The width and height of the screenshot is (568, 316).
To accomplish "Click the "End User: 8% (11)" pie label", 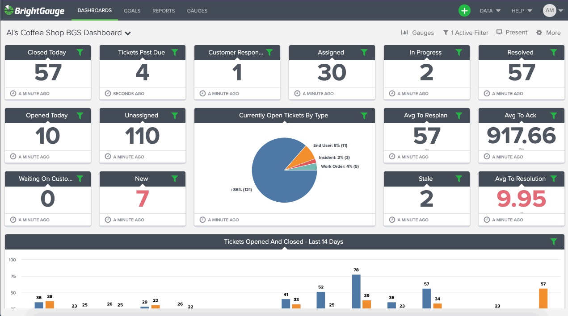I will click(330, 146).
